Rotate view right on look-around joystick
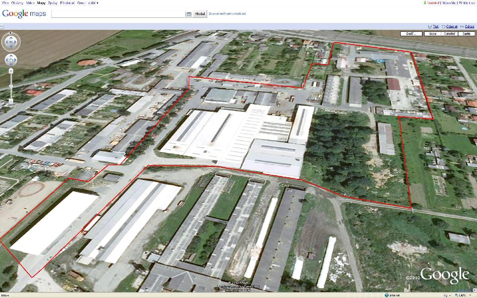The height and width of the screenshot is (298, 477). click(16, 42)
